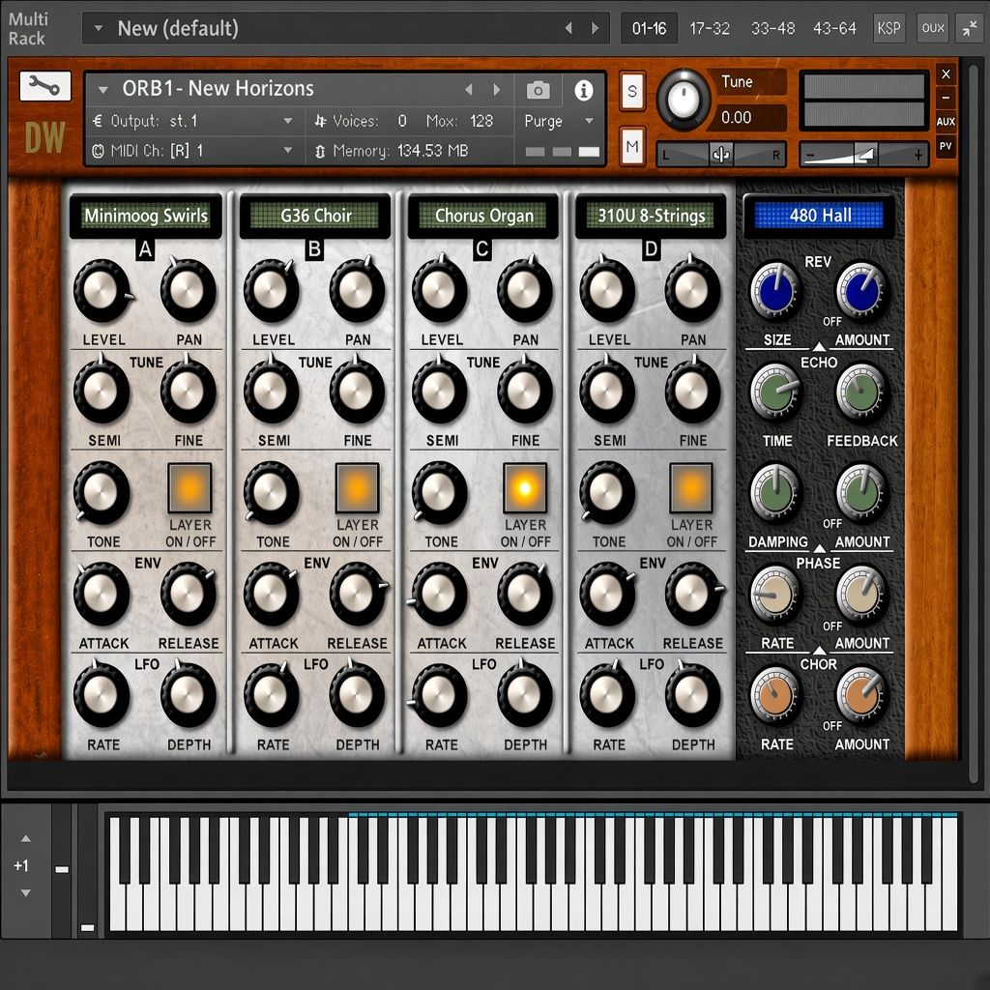
Task: Select the previous instrument preset arrow
Action: tap(469, 90)
